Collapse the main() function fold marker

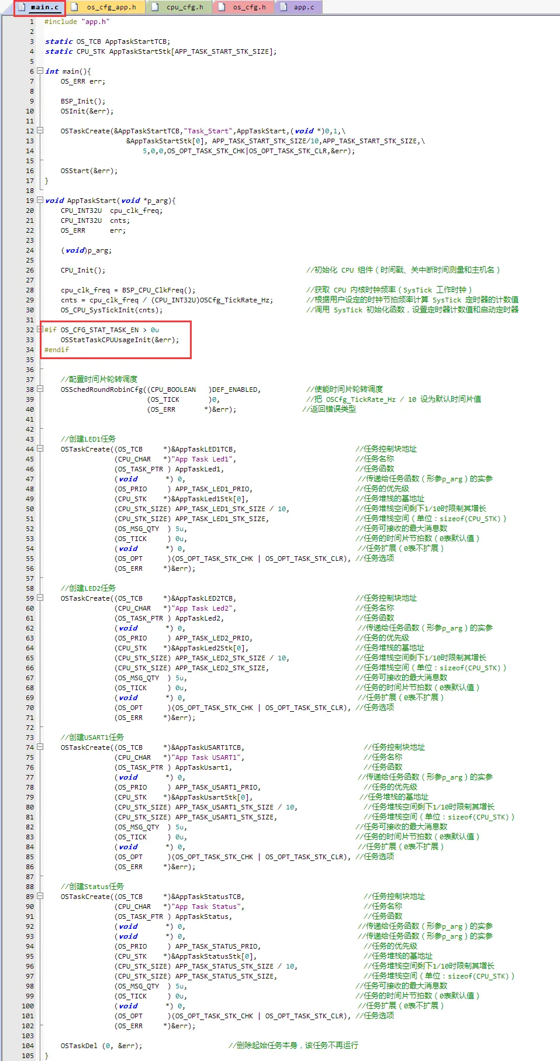(x=40, y=71)
